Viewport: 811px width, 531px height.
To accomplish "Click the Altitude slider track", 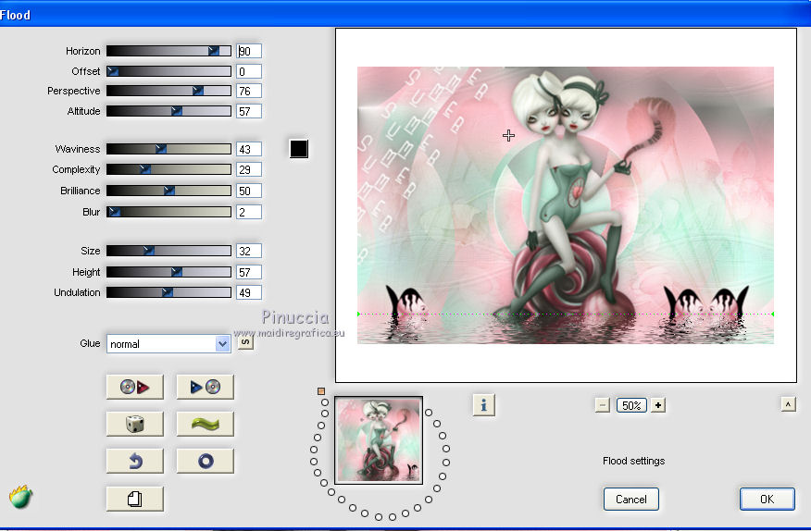I will tap(168, 111).
